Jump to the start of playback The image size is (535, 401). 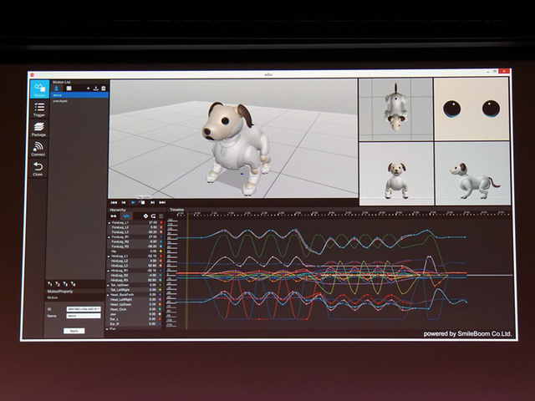pos(114,202)
